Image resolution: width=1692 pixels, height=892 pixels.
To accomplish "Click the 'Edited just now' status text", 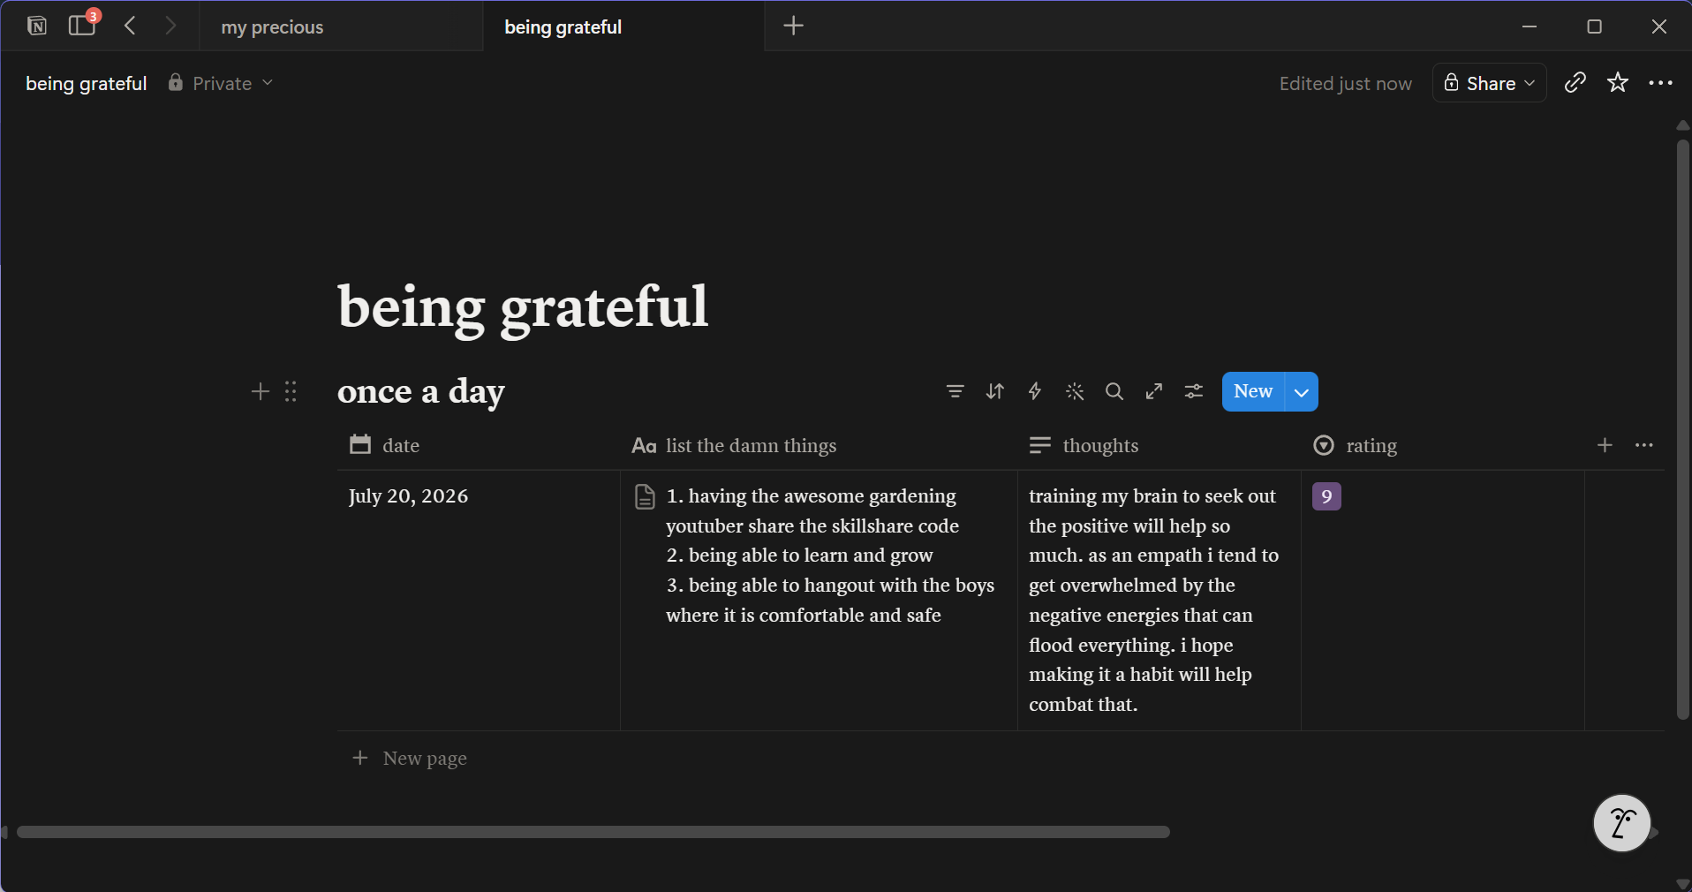I will (x=1345, y=83).
